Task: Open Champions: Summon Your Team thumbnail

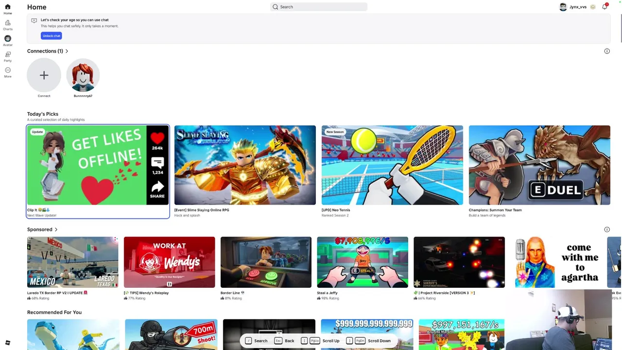Action: coord(539,165)
